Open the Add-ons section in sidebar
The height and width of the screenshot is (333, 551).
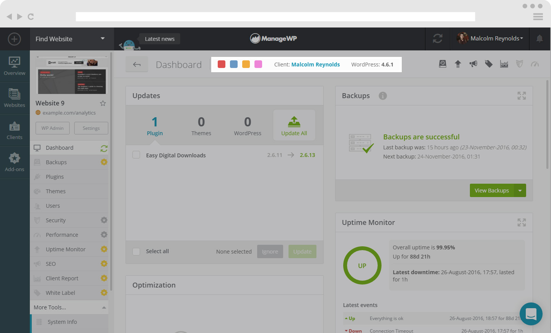click(15, 163)
